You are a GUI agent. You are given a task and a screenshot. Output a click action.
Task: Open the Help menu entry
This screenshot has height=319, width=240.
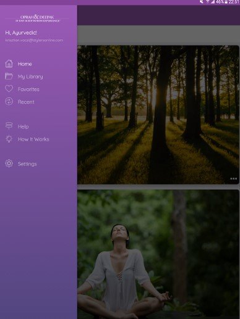point(23,126)
